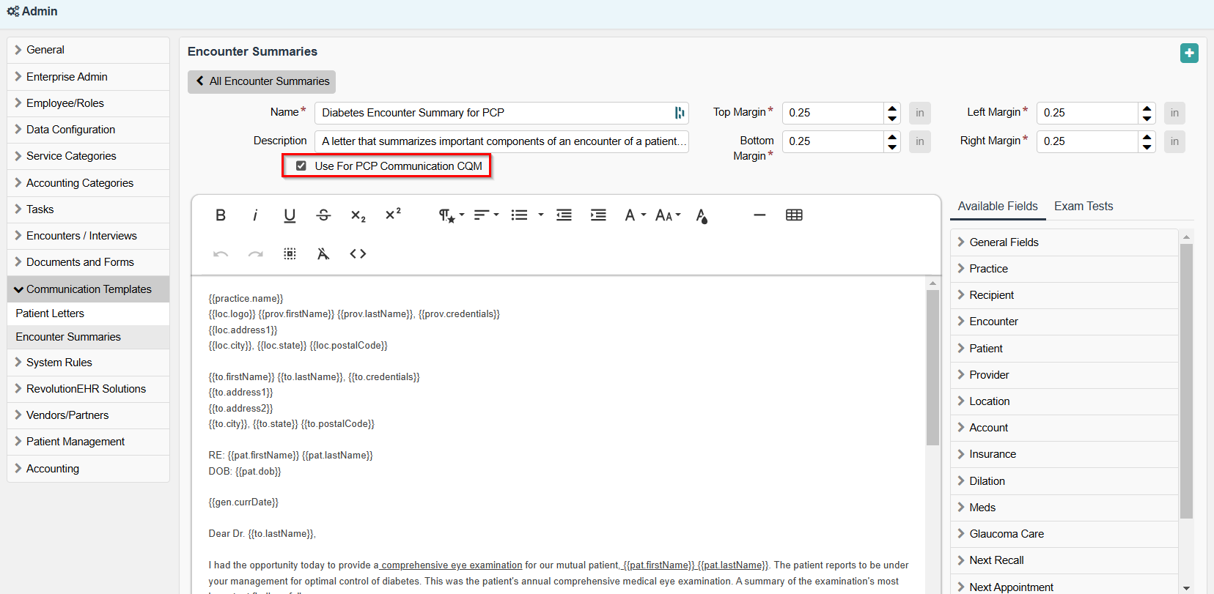Toggle bold formatting in the editor

click(220, 215)
